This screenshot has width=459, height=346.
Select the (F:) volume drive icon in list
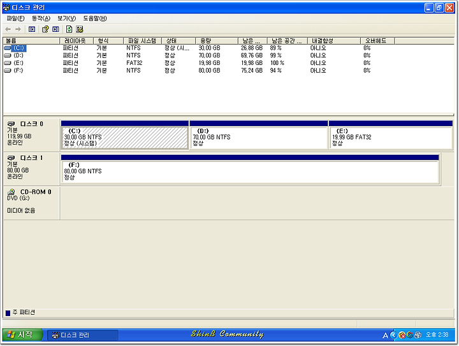point(8,71)
